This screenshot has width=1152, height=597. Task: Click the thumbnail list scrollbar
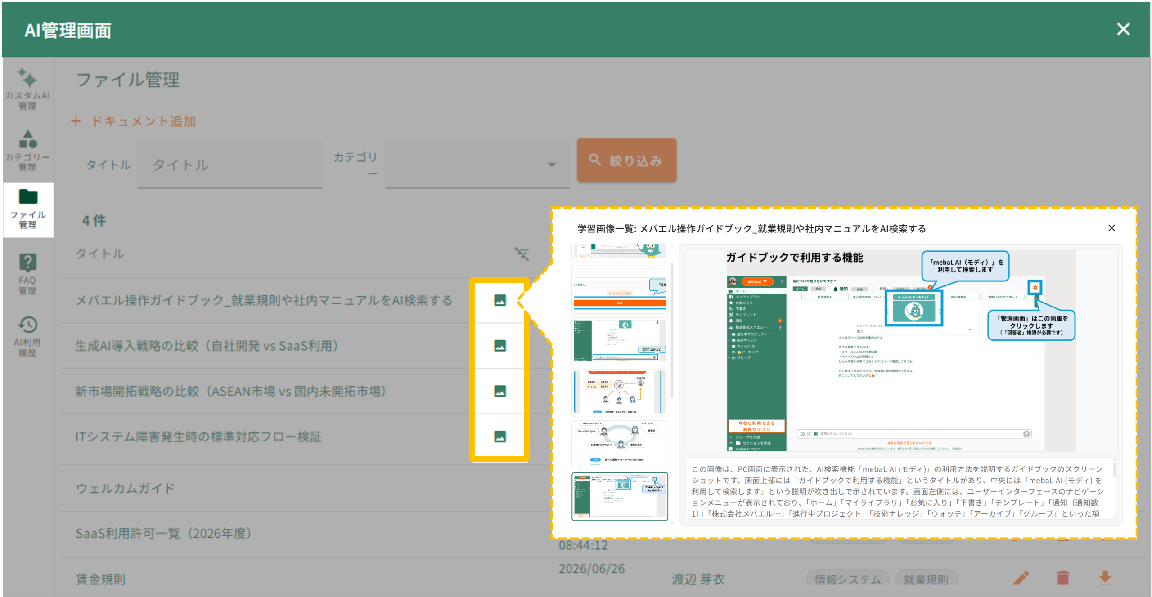672,330
